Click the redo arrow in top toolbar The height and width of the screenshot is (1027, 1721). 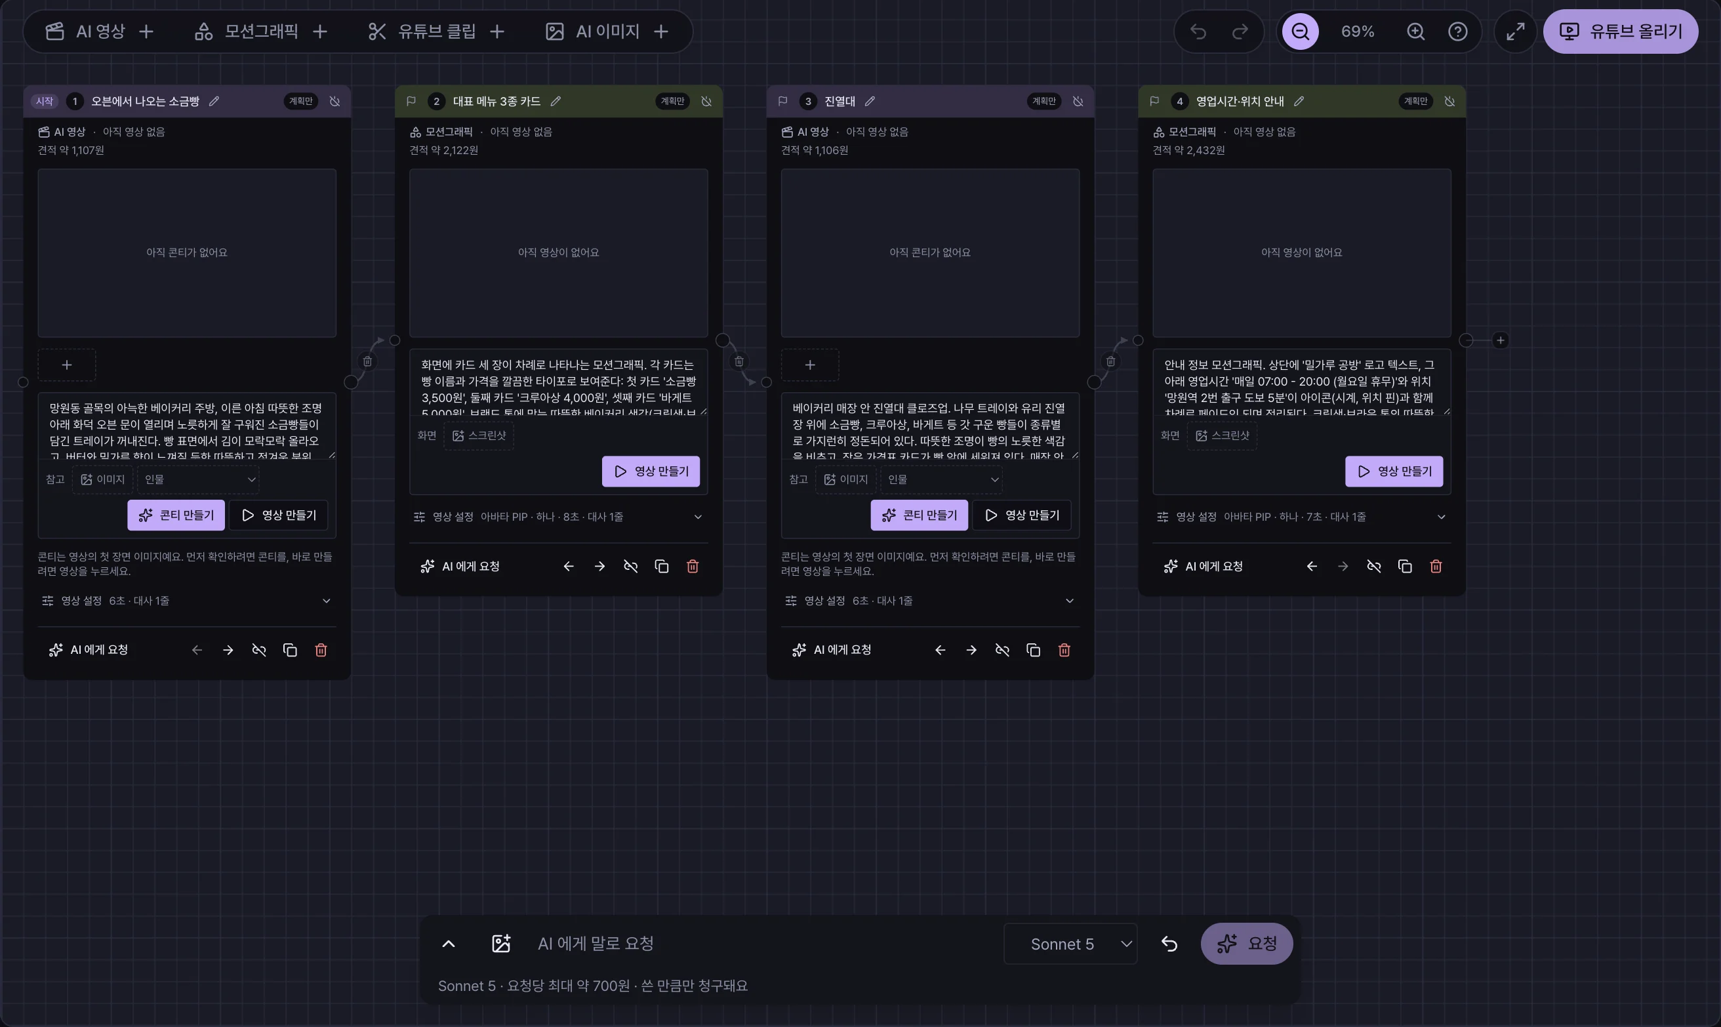pyautogui.click(x=1240, y=31)
